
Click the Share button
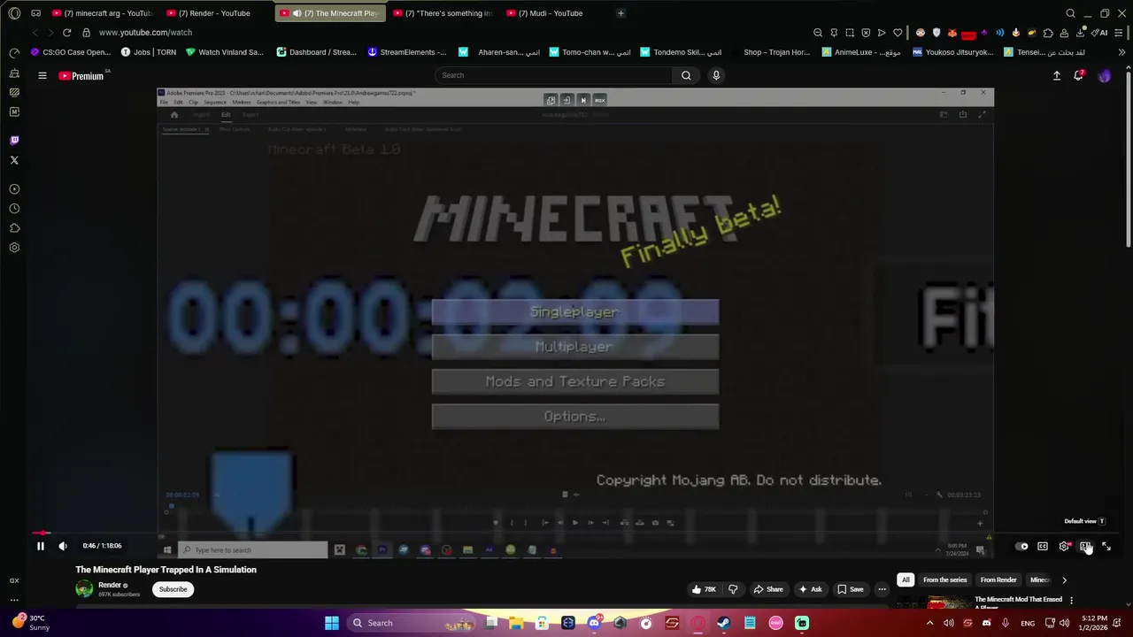768,589
